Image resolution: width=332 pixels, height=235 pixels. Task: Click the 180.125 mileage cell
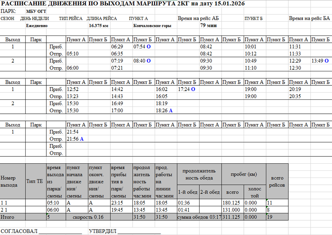[x=232, y=203]
